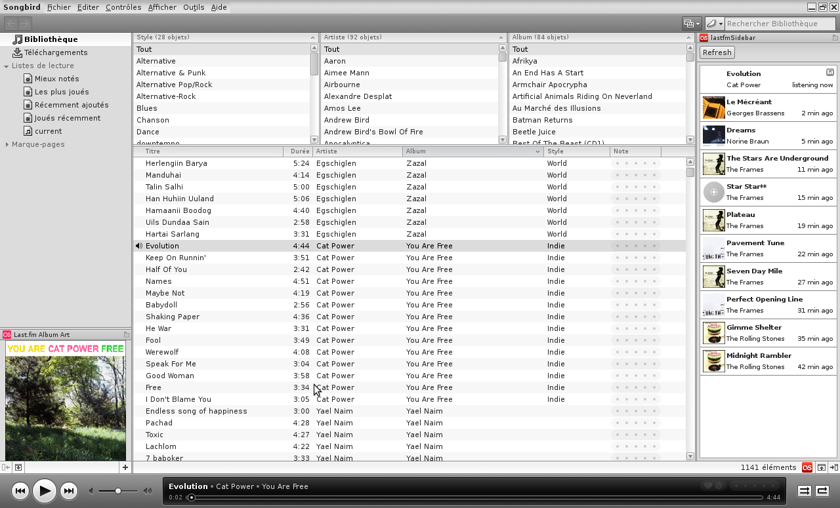This screenshot has width=840, height=508.
Task: Set star rating for Keep On Runnin'
Action: 635,258
